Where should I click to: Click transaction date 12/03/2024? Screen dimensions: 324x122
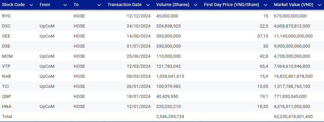point(139,66)
